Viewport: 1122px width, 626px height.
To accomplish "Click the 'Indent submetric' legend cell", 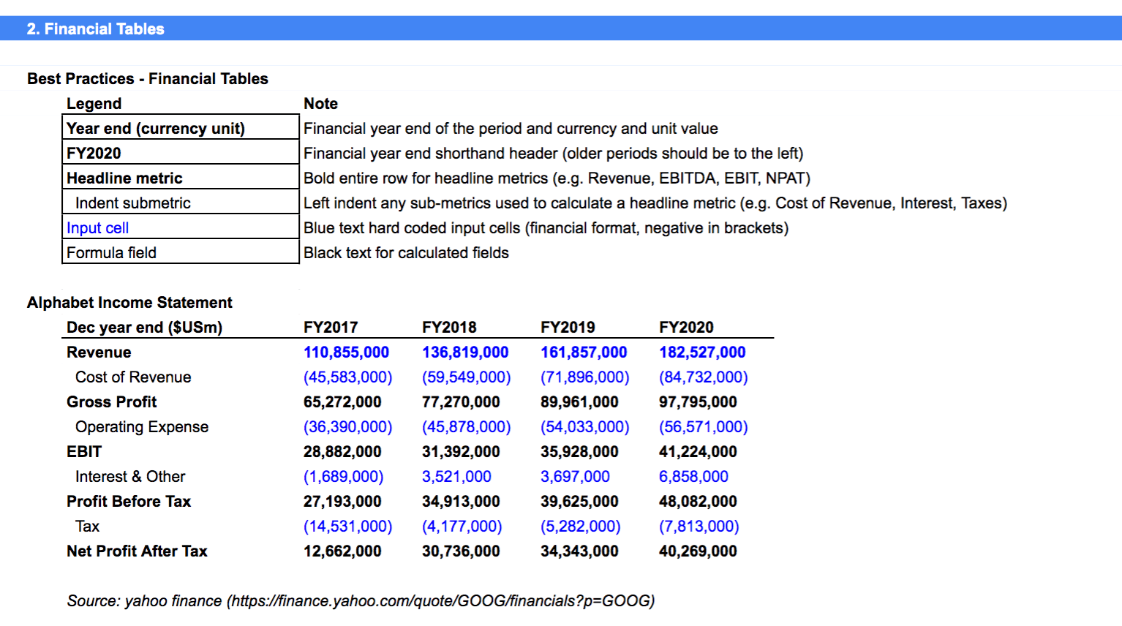I will coord(181,203).
